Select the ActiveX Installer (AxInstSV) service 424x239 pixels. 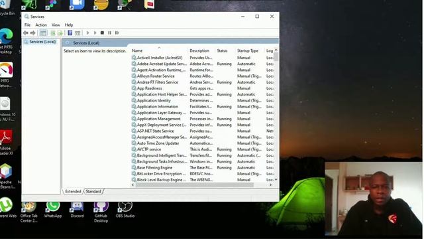click(202, 58)
